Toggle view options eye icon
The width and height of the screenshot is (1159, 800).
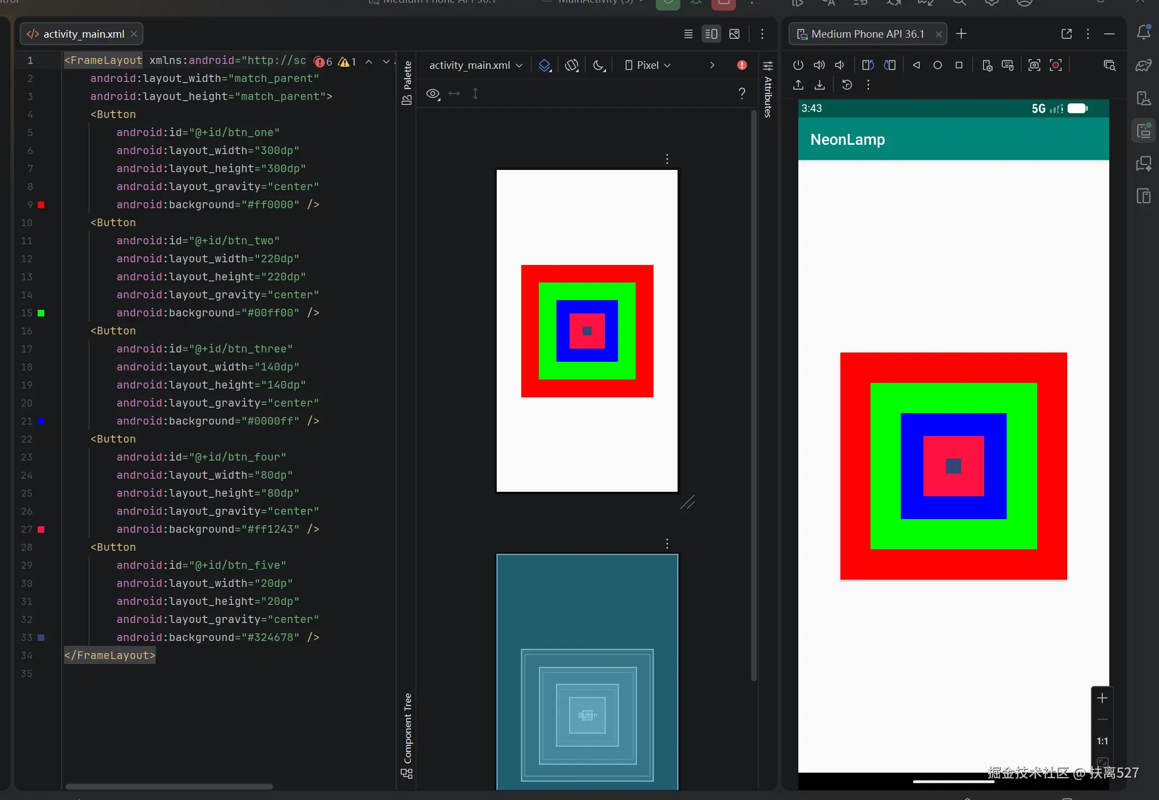tap(433, 93)
